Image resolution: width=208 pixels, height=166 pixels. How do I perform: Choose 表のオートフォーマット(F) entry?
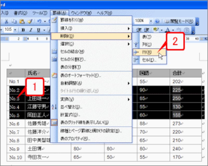[x=91, y=76]
